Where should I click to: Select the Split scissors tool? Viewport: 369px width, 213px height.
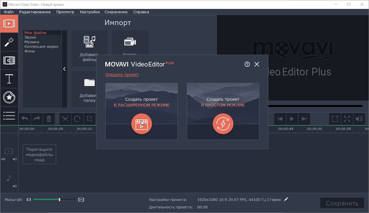[65, 119]
